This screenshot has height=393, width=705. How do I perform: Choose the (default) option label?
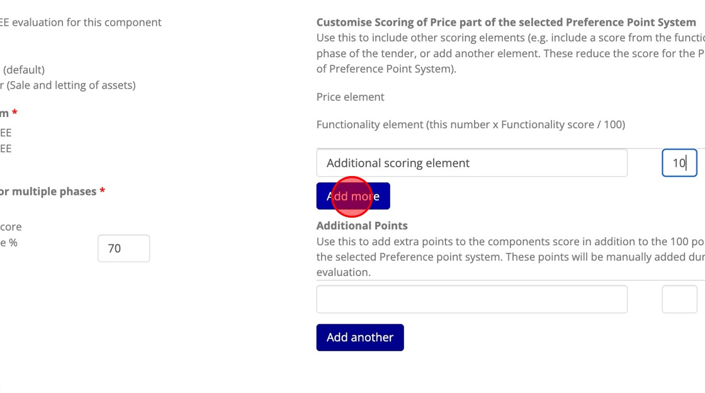(23, 70)
